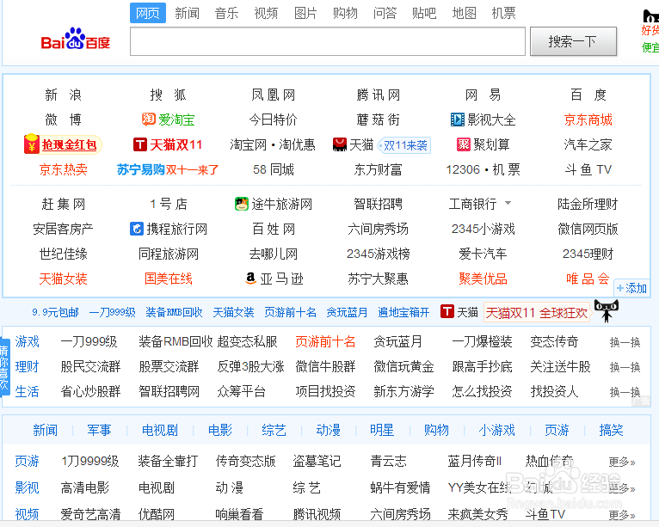Open the 凤凰网 link
659x527 pixels.
click(274, 95)
